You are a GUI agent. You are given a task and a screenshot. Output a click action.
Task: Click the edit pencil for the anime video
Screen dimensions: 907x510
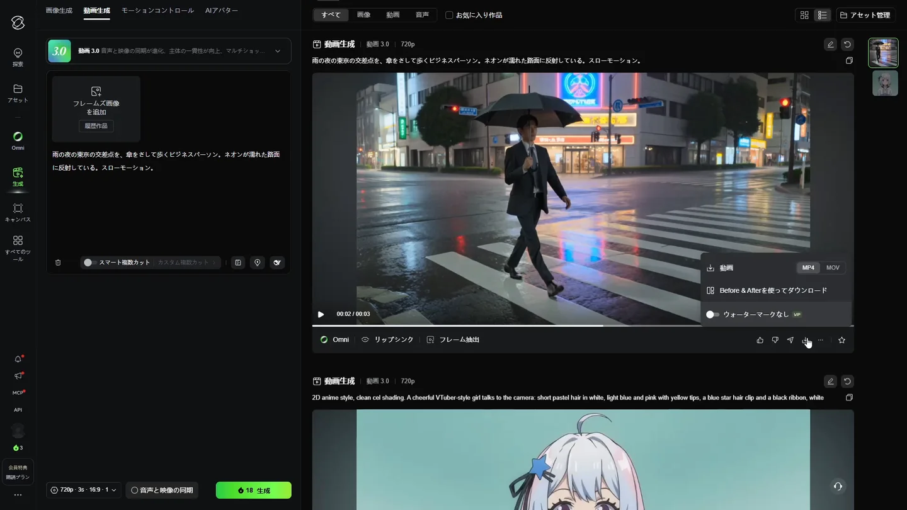click(x=831, y=381)
